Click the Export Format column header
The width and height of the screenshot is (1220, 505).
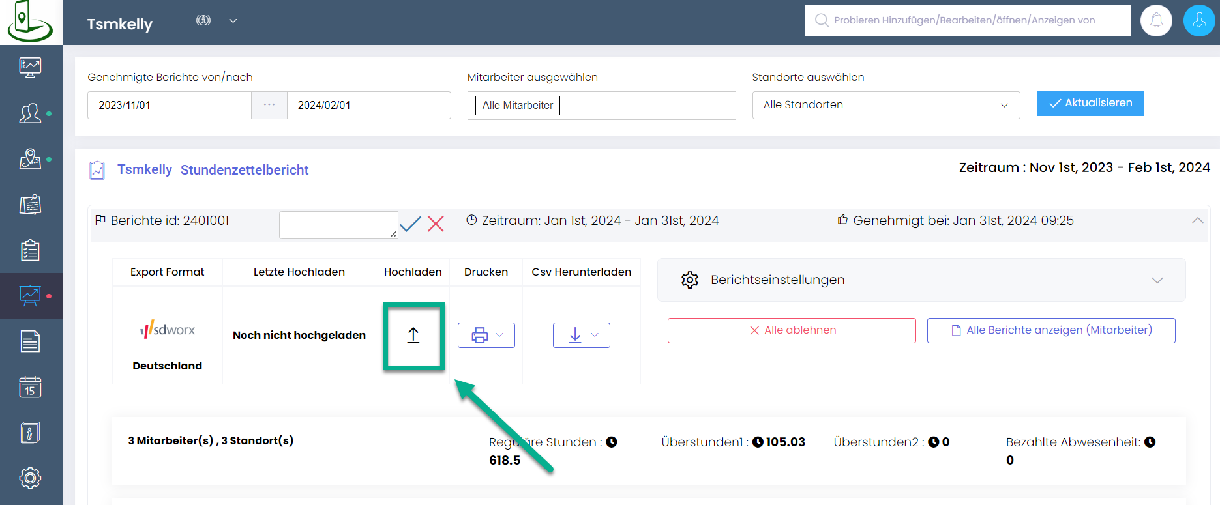(167, 272)
